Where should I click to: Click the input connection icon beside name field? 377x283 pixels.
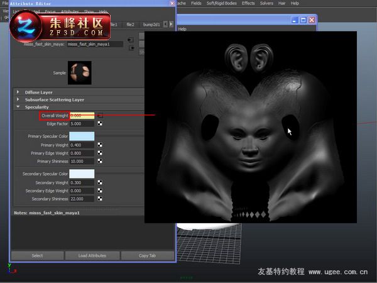[x=131, y=40]
